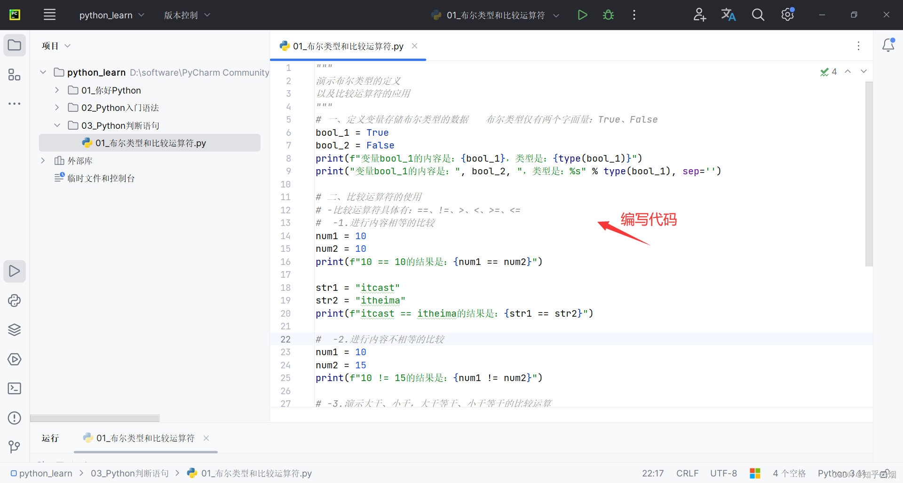Open IDE settings gear

coord(787,15)
